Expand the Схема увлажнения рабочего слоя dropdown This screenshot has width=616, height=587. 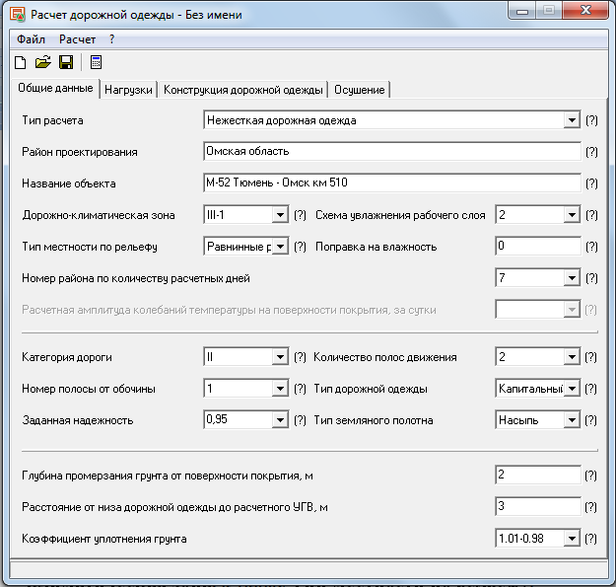(572, 215)
